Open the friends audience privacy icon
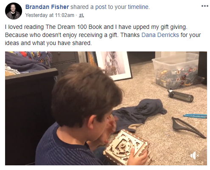 coord(81,15)
